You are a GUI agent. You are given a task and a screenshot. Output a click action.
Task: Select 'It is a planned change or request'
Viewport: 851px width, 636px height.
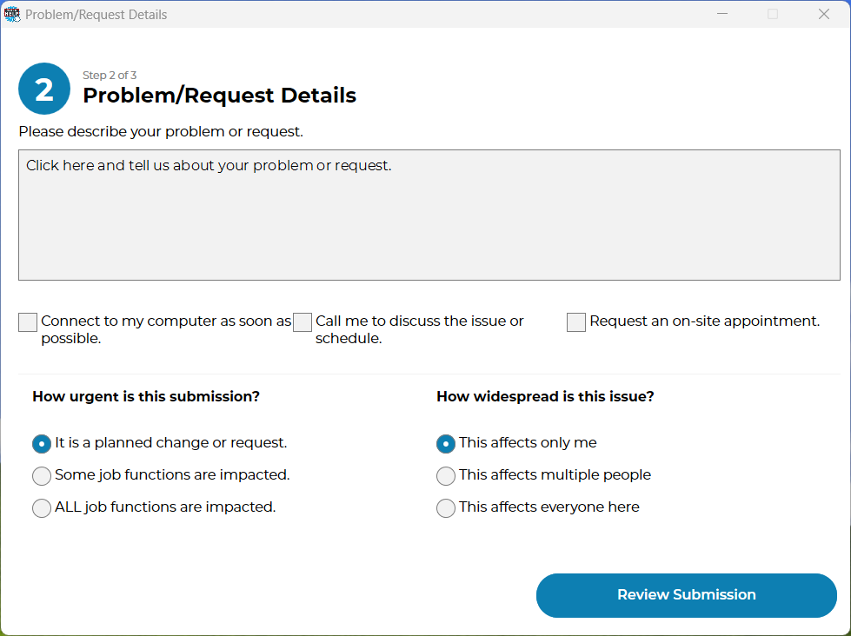[x=42, y=444]
